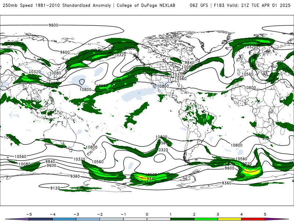This screenshot has width=294, height=221.
Task: Click the small closed contour in the western Pacific
Action: click(x=82, y=81)
